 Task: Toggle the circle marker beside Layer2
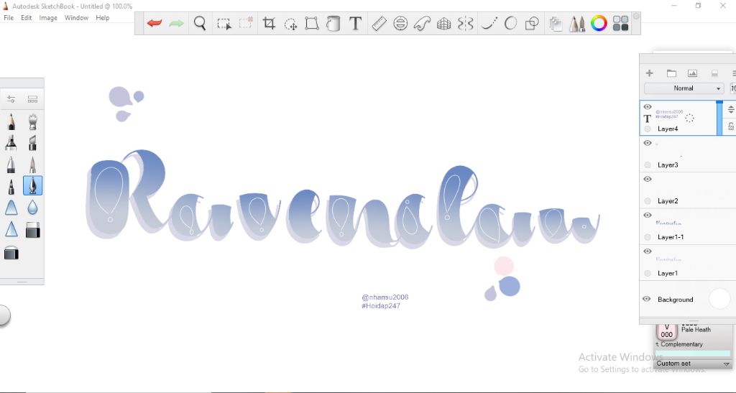pyautogui.click(x=648, y=200)
